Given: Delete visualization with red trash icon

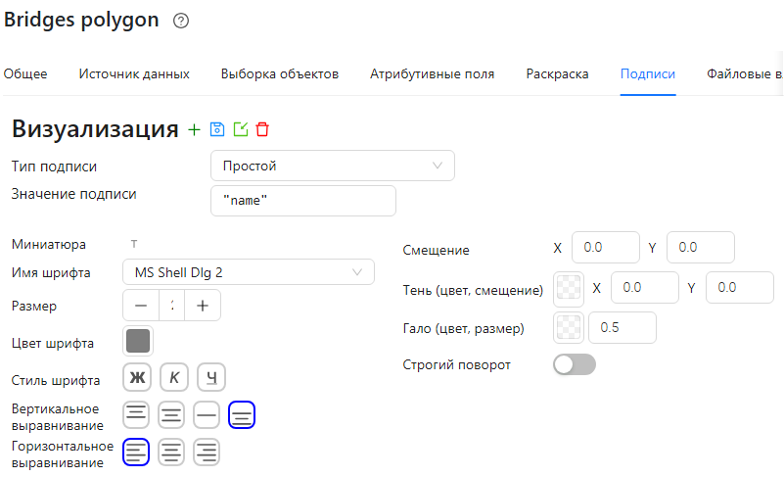Looking at the screenshot, I should (x=262, y=129).
